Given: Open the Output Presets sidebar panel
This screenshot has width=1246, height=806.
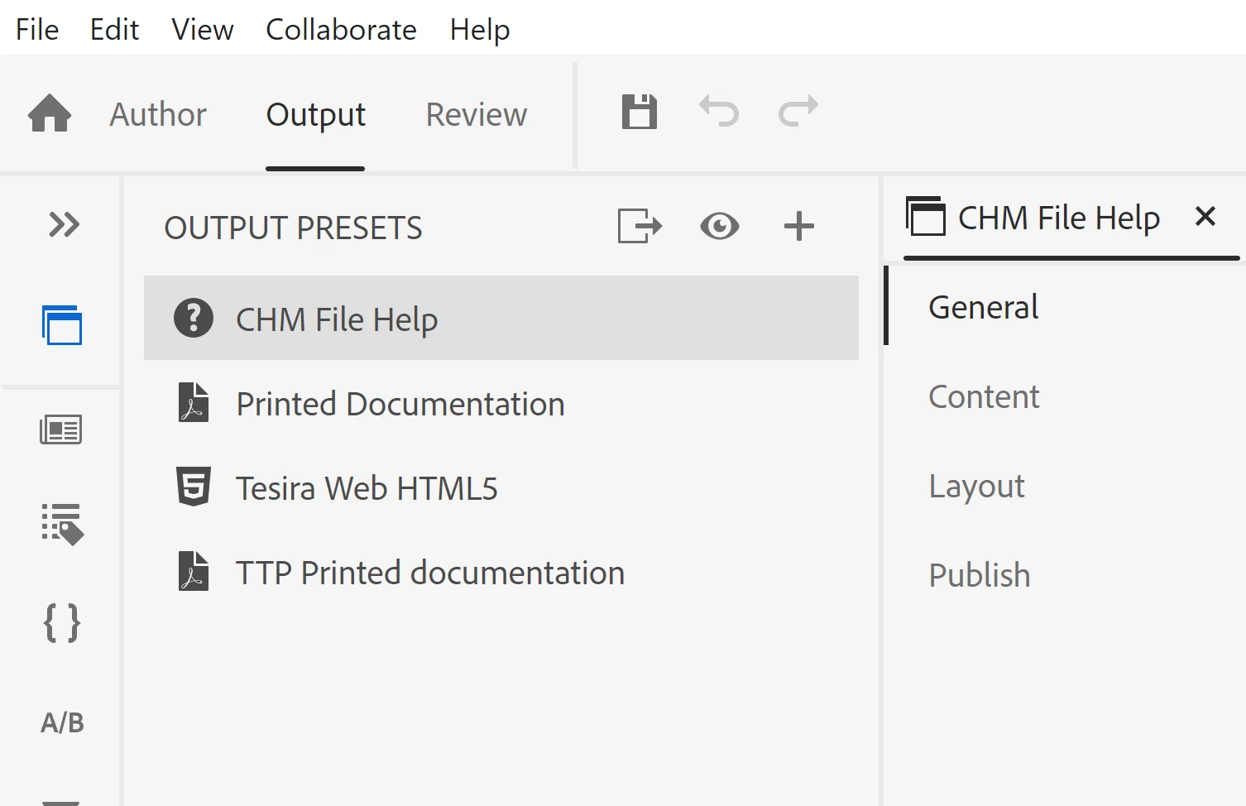Looking at the screenshot, I should (x=62, y=325).
